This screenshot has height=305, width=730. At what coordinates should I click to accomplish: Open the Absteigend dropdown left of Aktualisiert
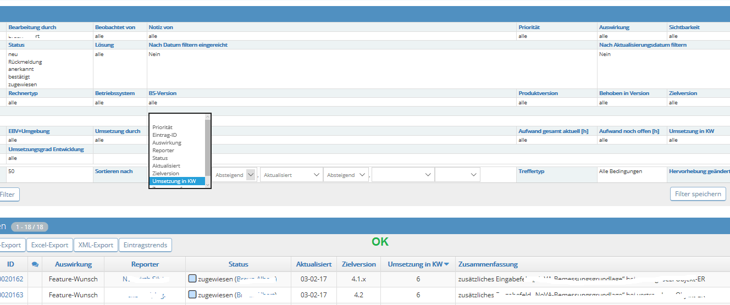(235, 175)
